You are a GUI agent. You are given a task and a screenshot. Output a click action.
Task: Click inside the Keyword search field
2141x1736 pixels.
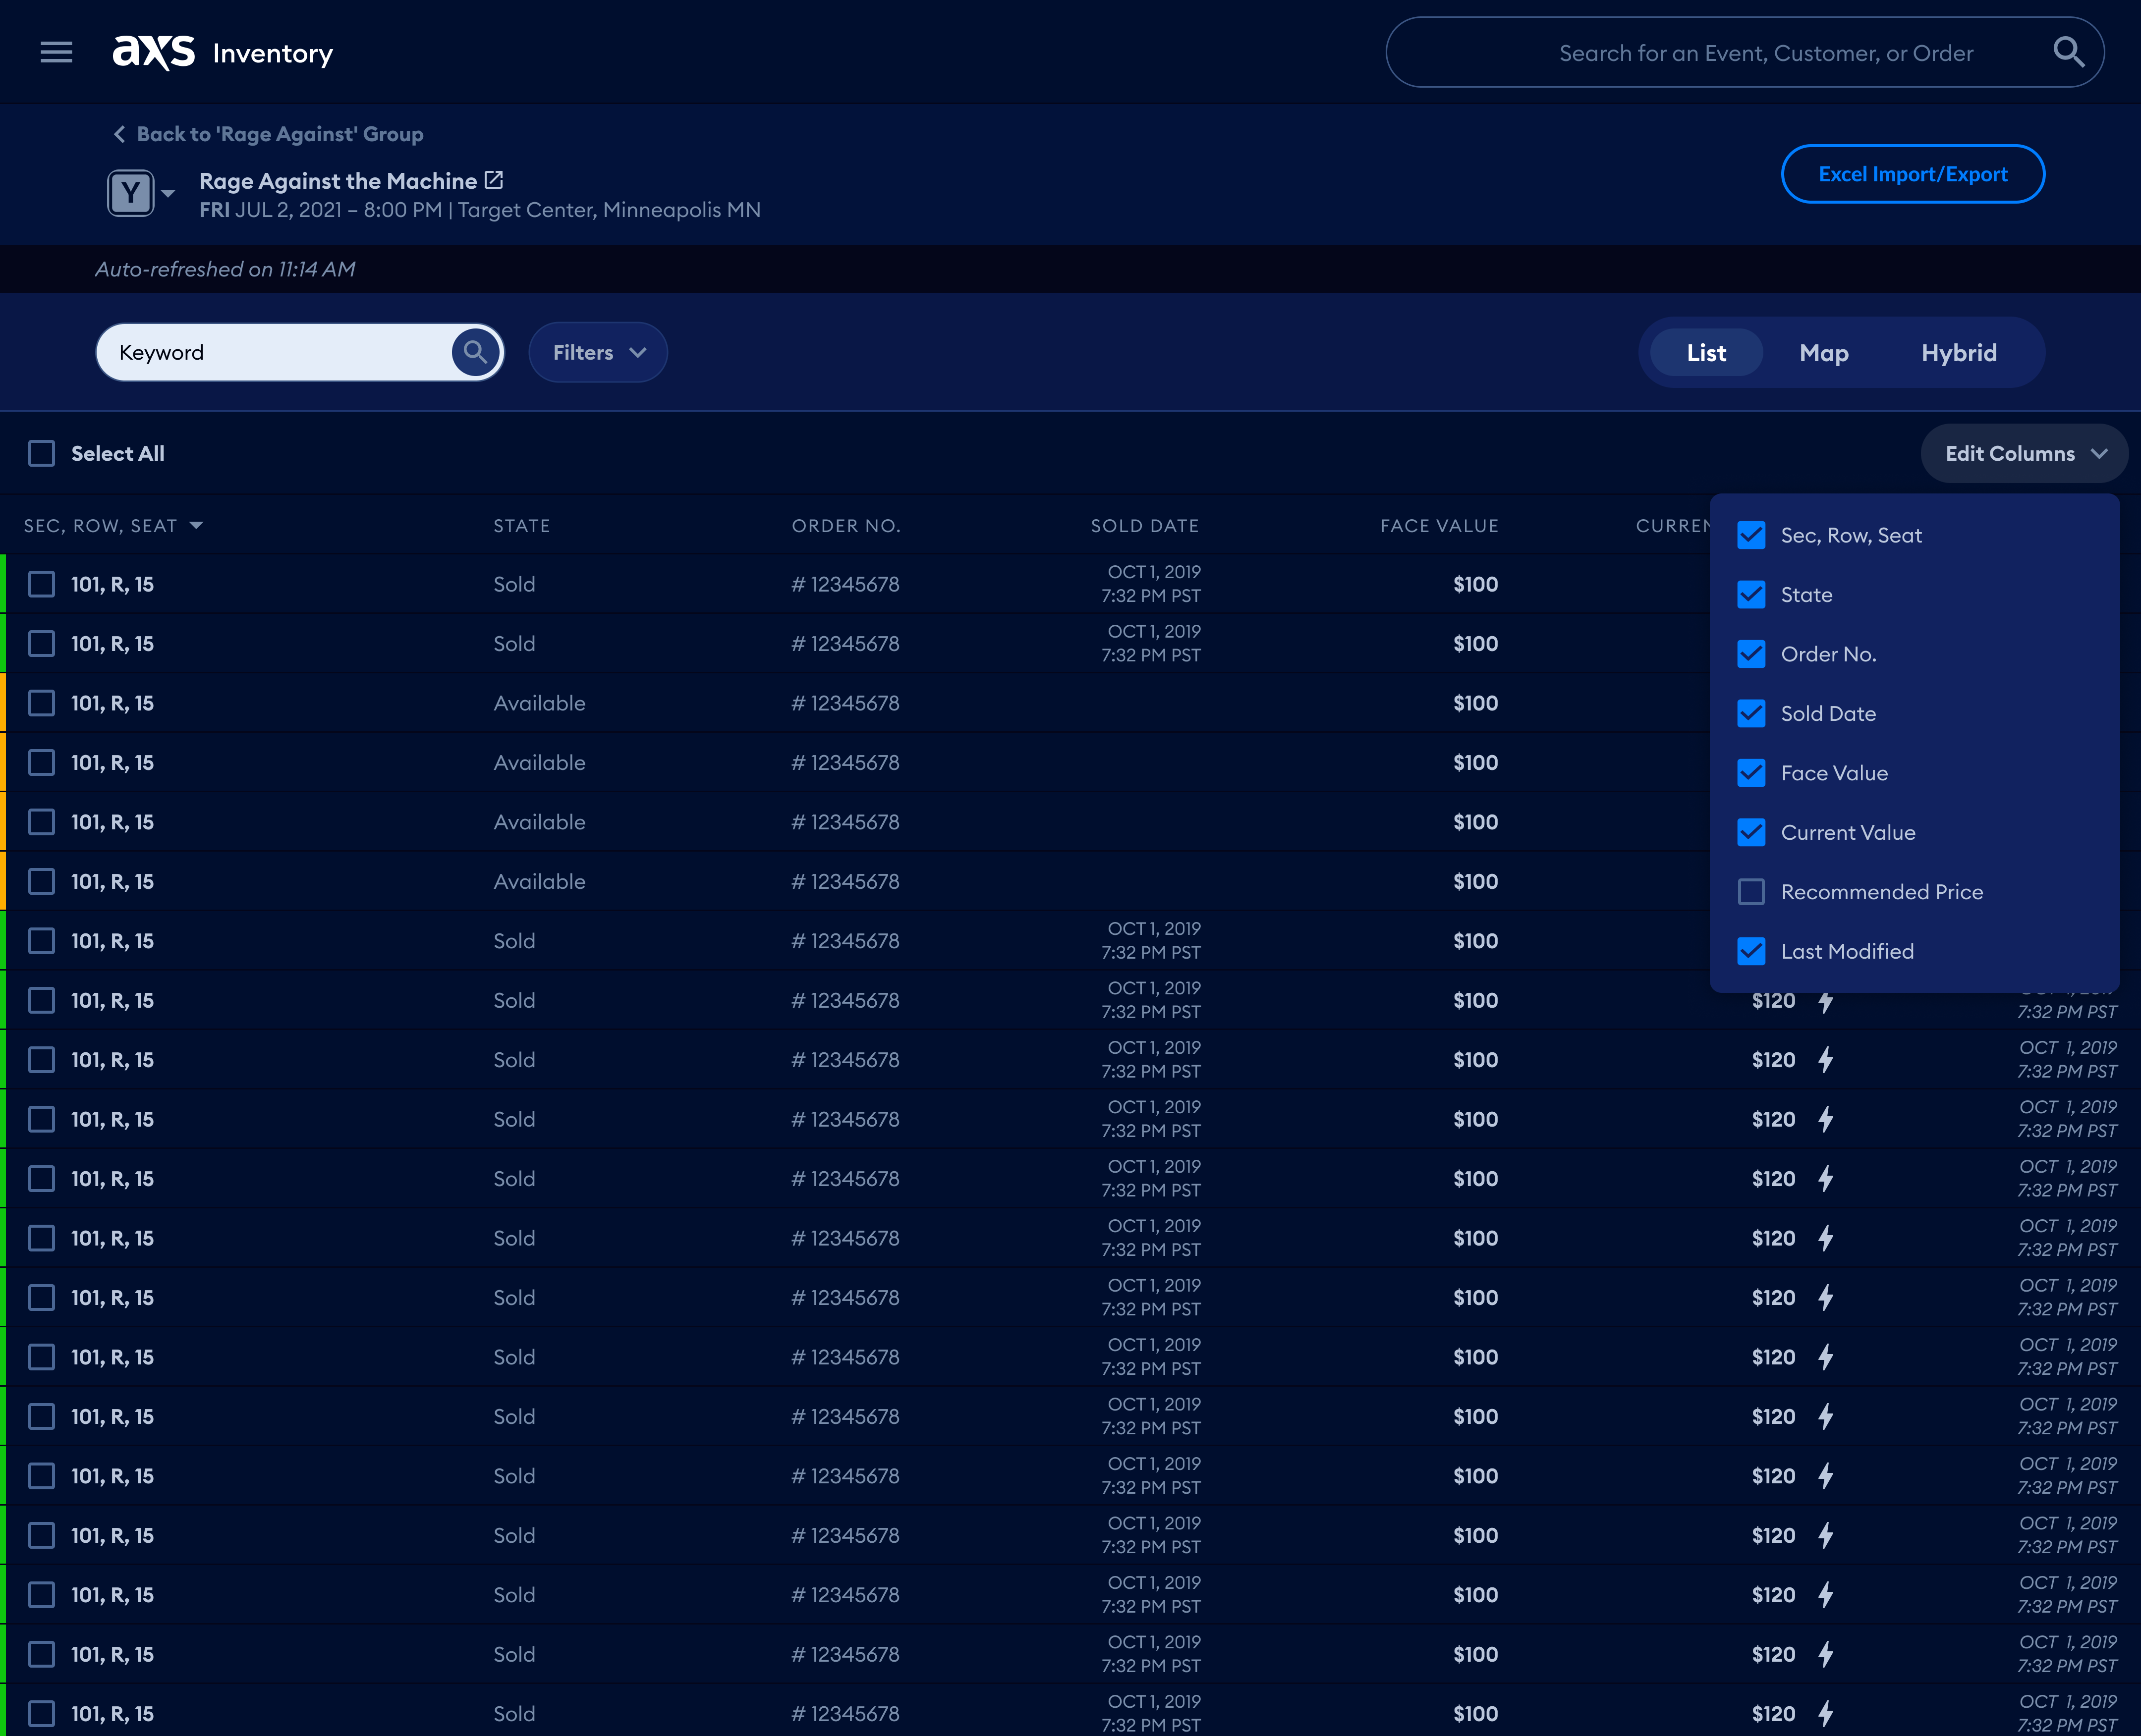click(280, 352)
